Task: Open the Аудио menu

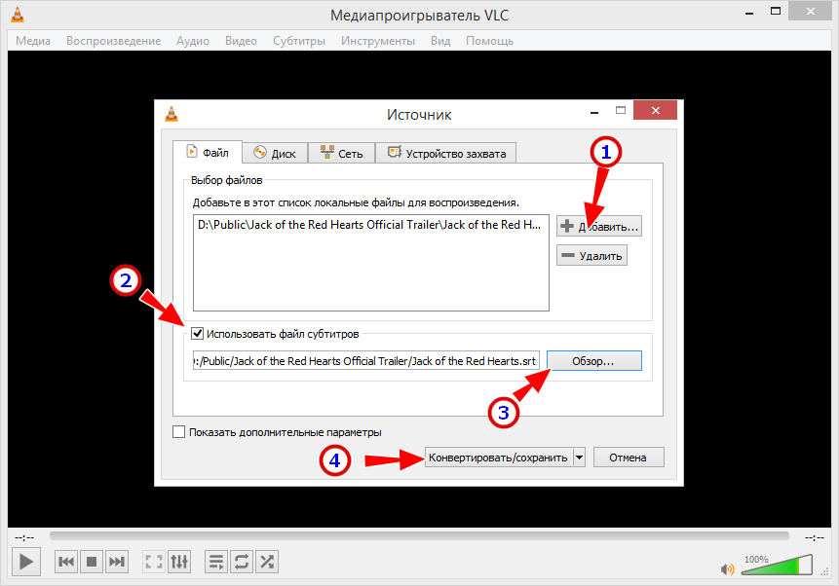Action: [x=193, y=41]
